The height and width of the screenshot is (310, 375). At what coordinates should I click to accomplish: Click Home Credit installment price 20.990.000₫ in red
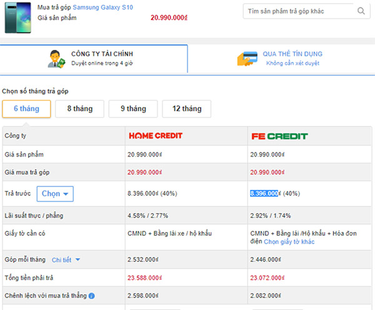[x=145, y=172]
